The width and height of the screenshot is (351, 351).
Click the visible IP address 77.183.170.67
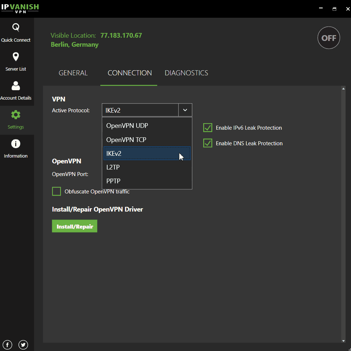[x=121, y=35]
